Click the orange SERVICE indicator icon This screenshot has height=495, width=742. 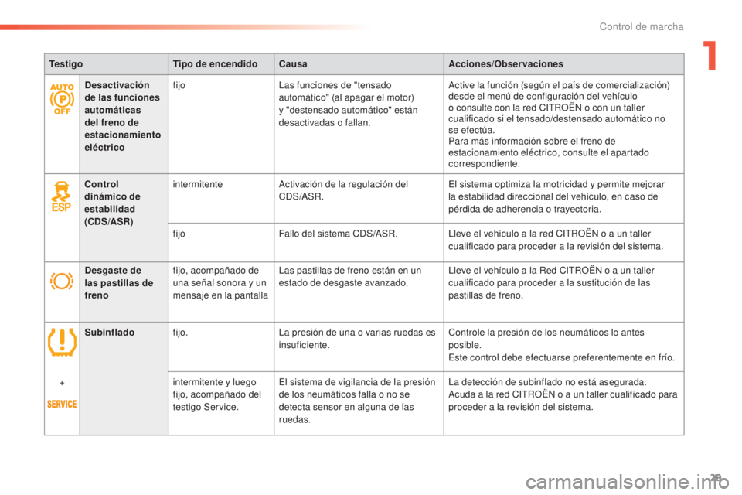click(62, 404)
